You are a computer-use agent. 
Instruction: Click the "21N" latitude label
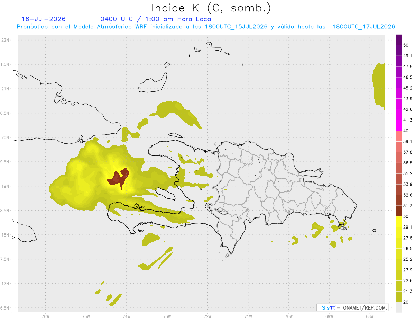(5, 89)
